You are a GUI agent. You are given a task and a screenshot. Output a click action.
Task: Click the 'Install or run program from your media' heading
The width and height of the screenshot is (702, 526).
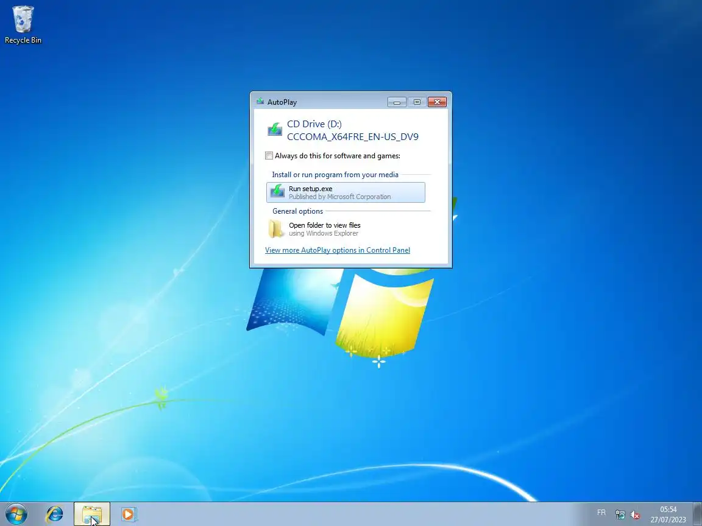pos(335,175)
